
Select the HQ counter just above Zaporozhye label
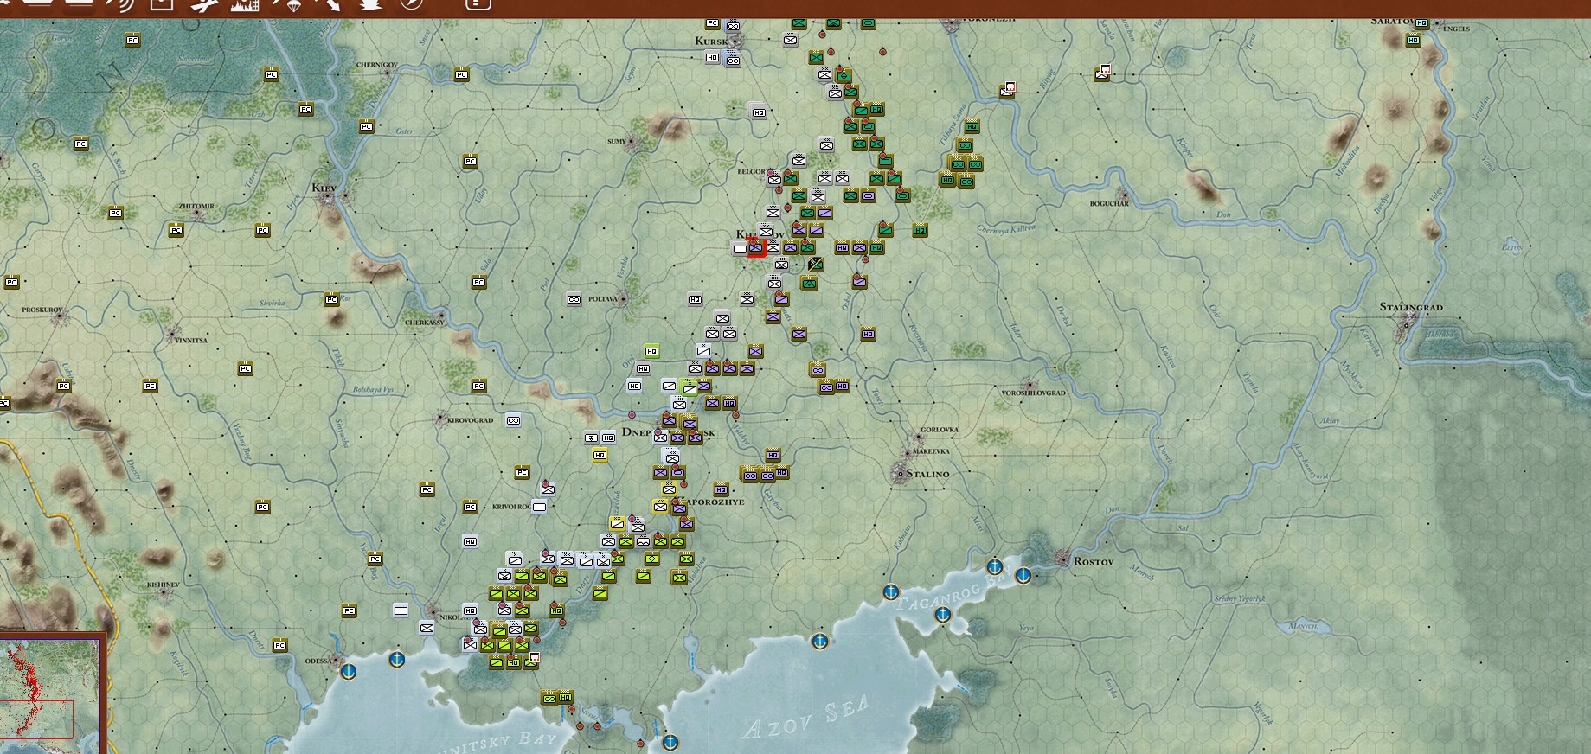coord(721,490)
